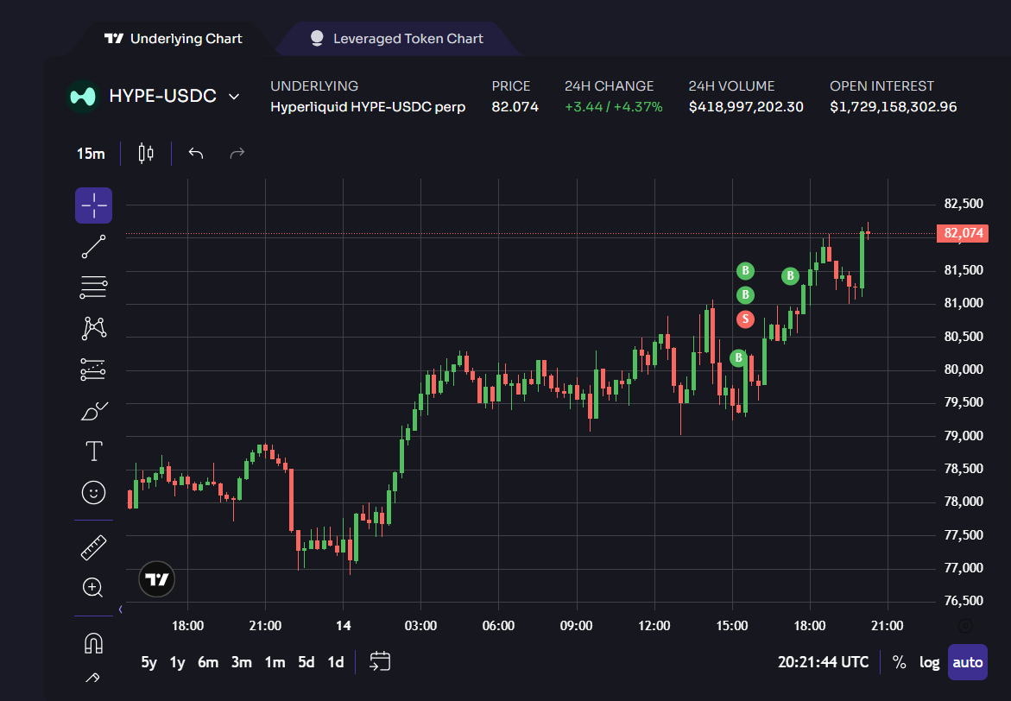Image resolution: width=1011 pixels, height=701 pixels.
Task: Click the price value 82.074
Action: (515, 107)
